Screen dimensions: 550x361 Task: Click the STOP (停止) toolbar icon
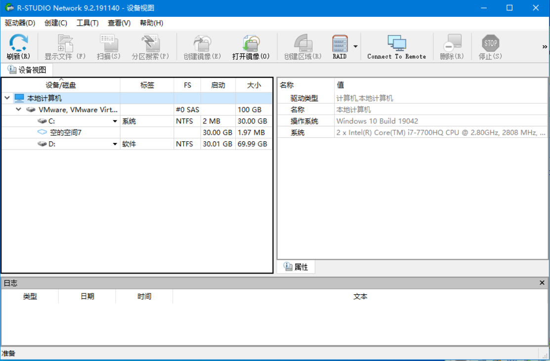490,43
